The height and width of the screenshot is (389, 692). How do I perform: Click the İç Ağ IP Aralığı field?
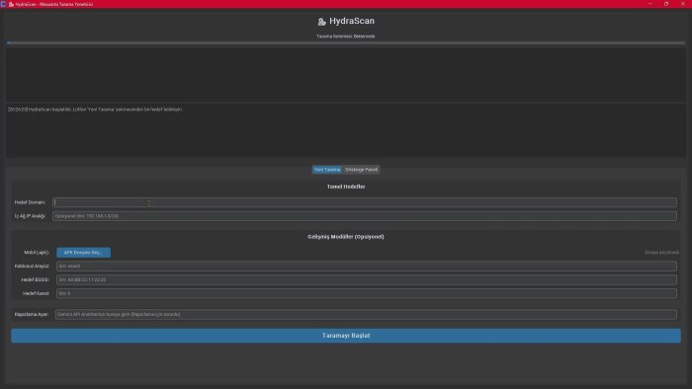365,216
